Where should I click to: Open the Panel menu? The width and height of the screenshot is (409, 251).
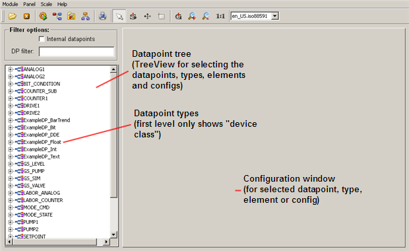click(29, 4)
